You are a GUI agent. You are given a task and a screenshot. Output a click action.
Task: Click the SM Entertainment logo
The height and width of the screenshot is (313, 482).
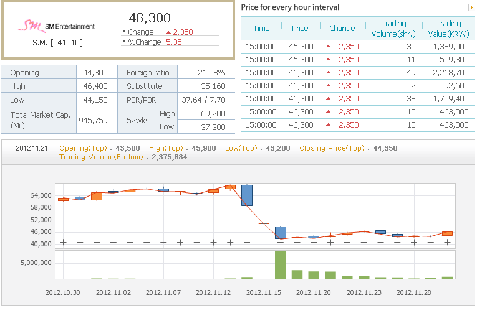point(57,26)
